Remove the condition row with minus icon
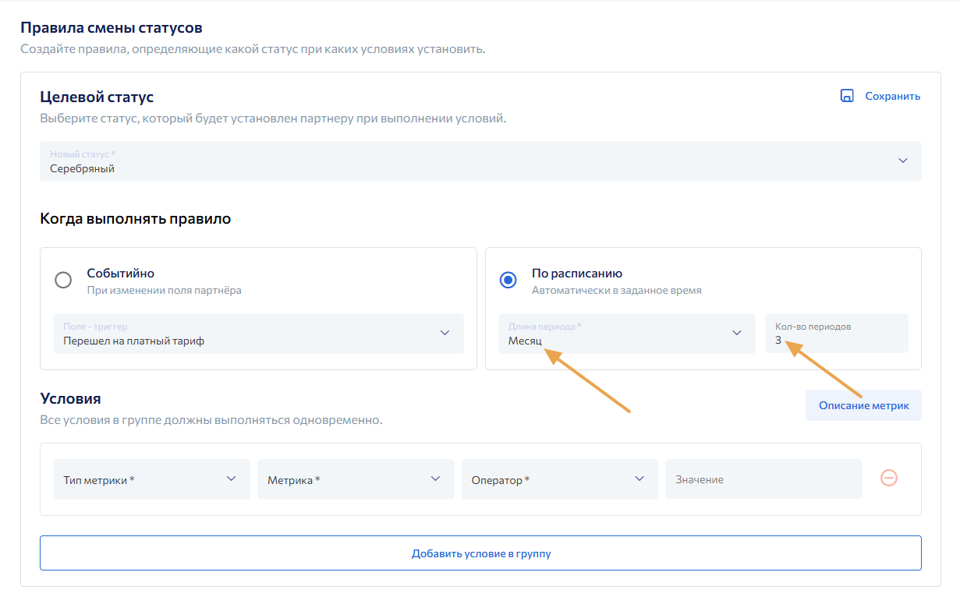The height and width of the screenshot is (597, 960). pos(888,479)
